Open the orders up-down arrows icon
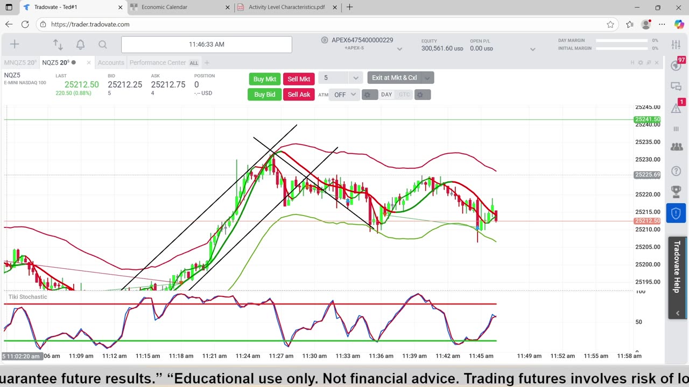689x387 pixels. [x=58, y=45]
